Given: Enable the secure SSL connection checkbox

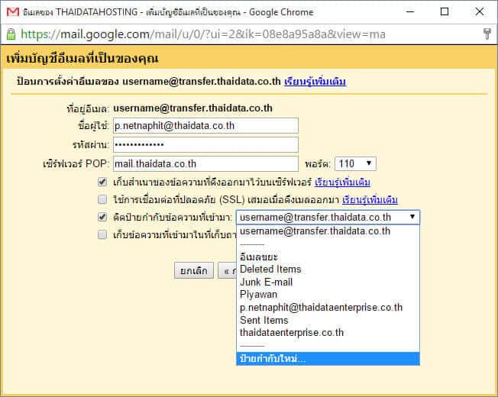Looking at the screenshot, I should coord(102,199).
